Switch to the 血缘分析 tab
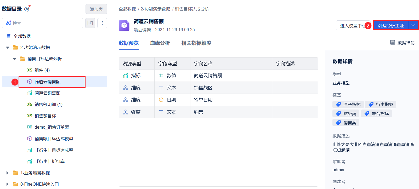The image size is (419, 189). 160,43
